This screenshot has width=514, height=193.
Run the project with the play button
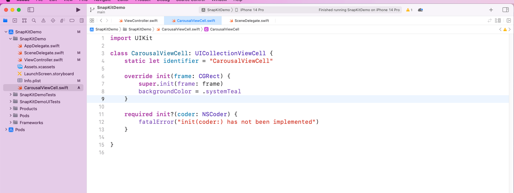point(78,10)
